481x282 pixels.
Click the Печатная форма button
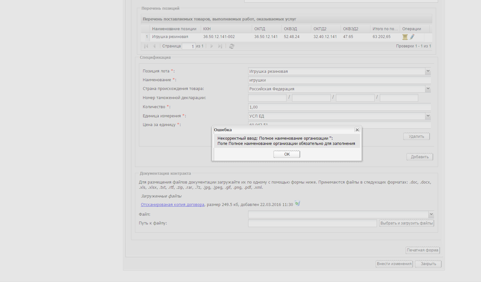point(422,250)
